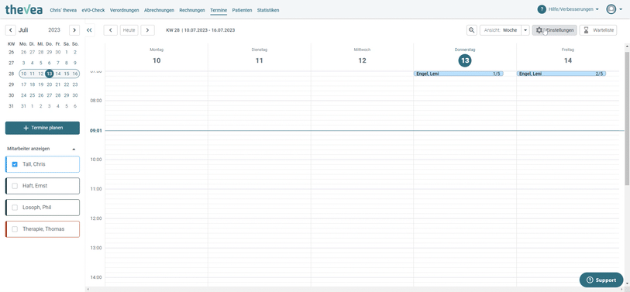The height and width of the screenshot is (292, 630).
Task: Open Engel, Leni appointment on Donnerstag
Action: point(459,74)
